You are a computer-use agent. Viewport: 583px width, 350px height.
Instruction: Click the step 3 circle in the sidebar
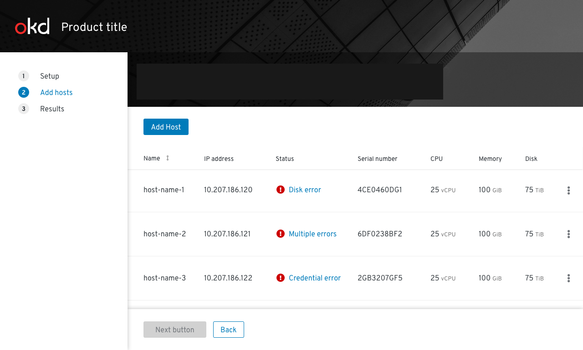point(23,109)
